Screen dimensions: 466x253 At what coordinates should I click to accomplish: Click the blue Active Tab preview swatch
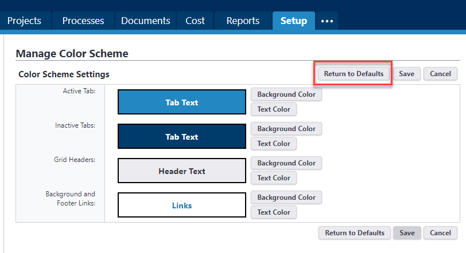point(181,102)
